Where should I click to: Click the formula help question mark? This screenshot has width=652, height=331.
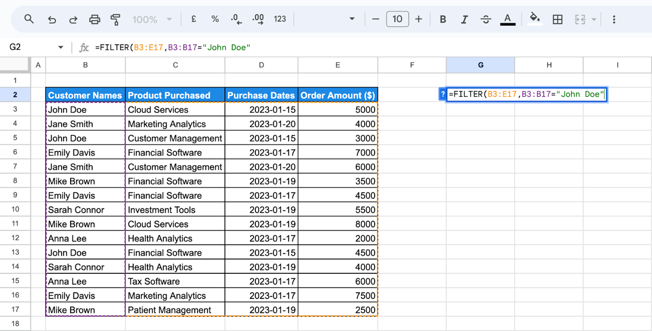(x=442, y=94)
